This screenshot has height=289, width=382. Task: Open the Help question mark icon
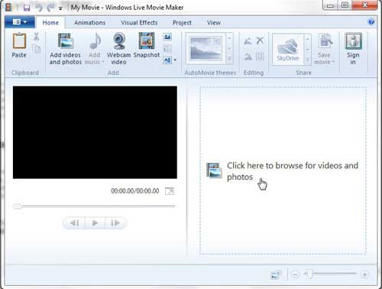pyautogui.click(x=371, y=22)
